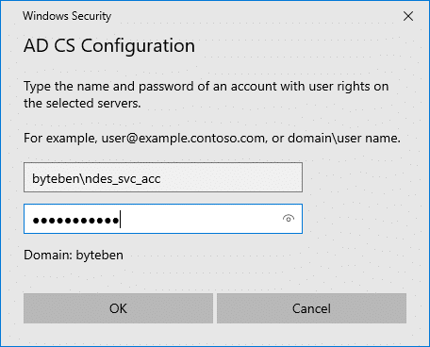Focus the byteben\ndes_svc_acc username field
This screenshot has width=430, height=347.
163,177
